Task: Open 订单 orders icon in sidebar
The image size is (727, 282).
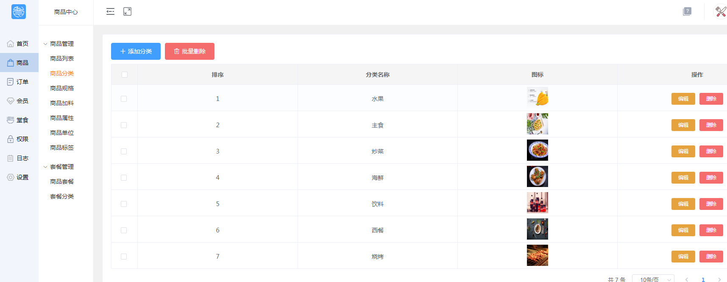Action: pos(11,82)
